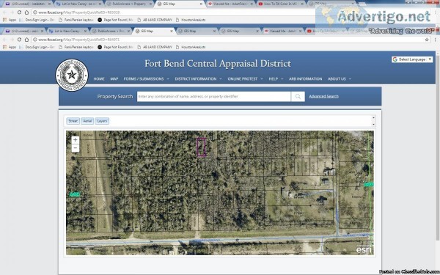
Task: Click the property search magnifier icon
Action: [x=298, y=97]
